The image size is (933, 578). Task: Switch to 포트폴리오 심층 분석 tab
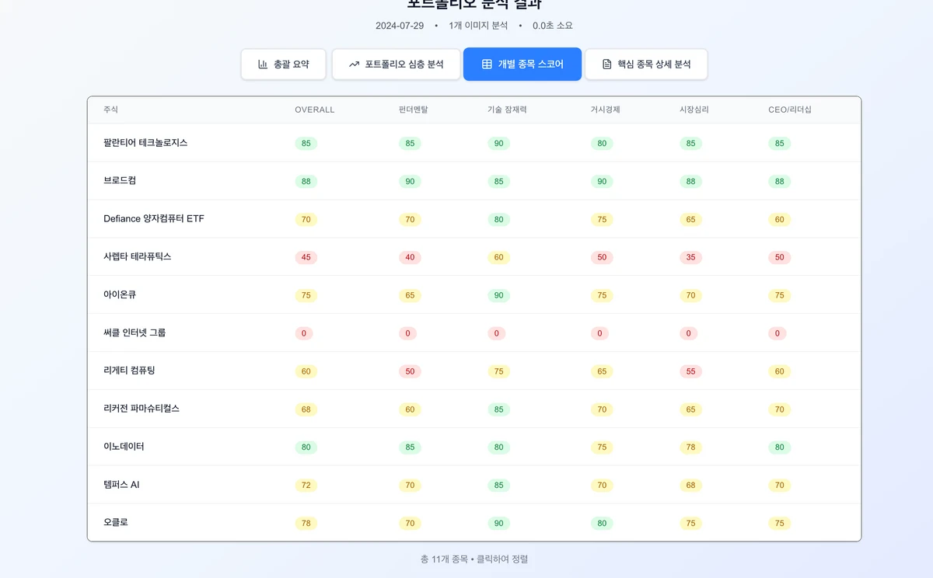(396, 64)
